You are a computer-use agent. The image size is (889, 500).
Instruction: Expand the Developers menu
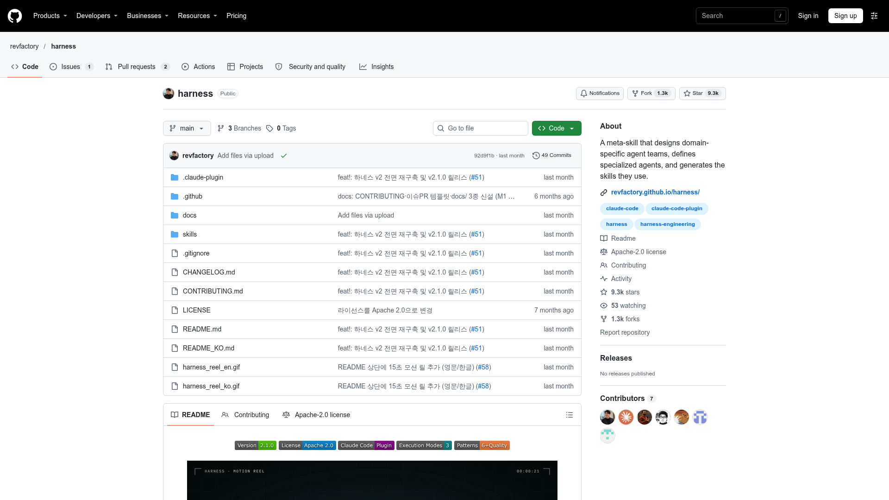point(97,16)
